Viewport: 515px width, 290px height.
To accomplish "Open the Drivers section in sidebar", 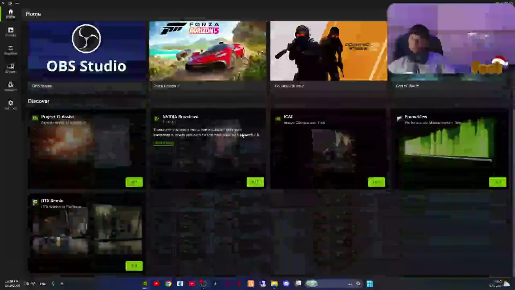I will (10, 32).
